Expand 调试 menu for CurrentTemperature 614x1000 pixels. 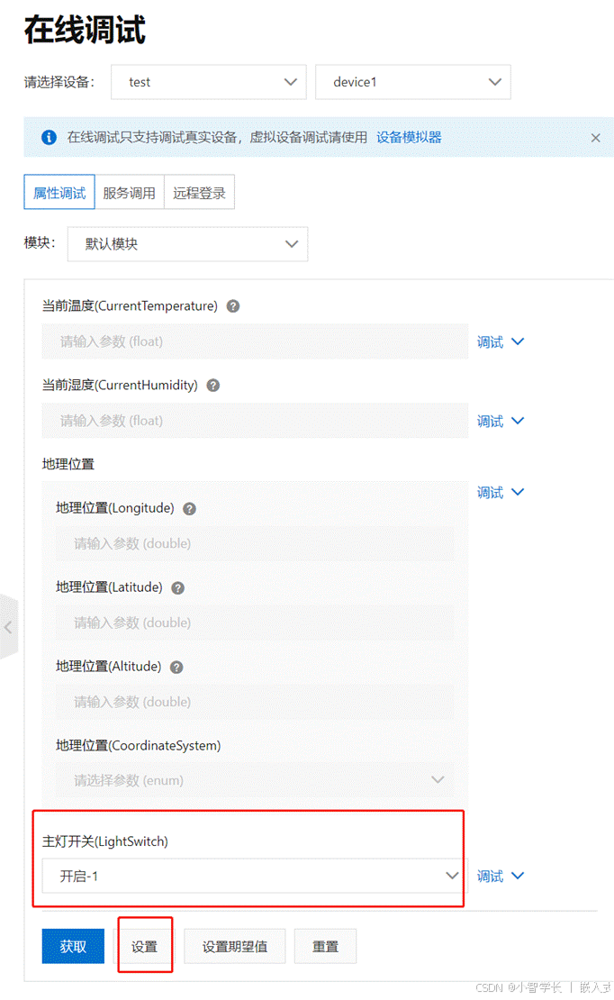pyautogui.click(x=501, y=341)
